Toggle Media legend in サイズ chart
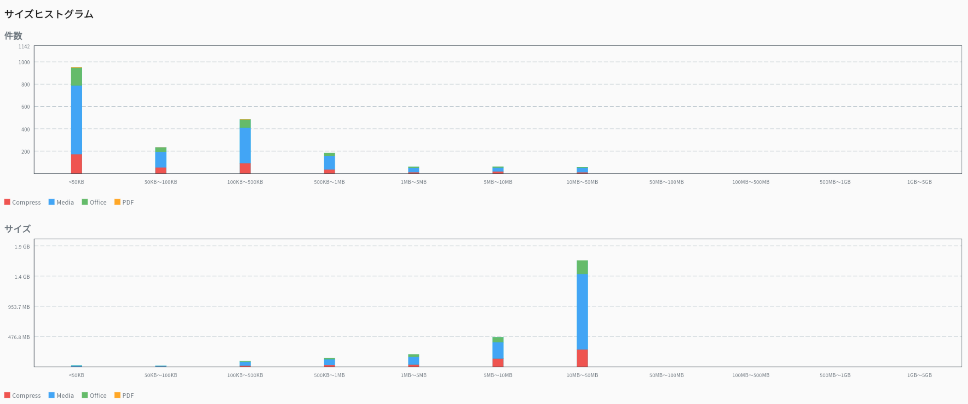The height and width of the screenshot is (404, 968). 61,395
